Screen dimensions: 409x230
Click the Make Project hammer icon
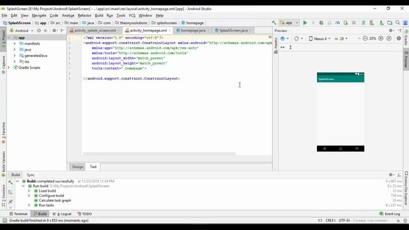(x=274, y=23)
